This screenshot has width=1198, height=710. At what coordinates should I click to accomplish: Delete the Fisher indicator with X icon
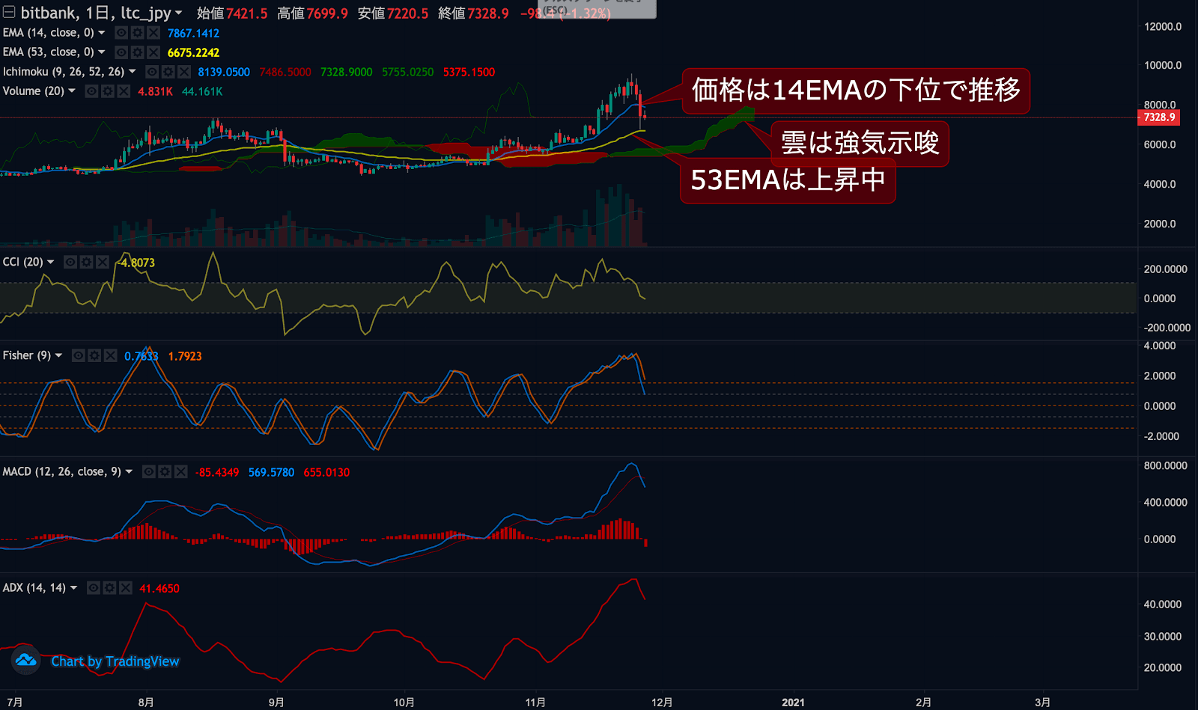click(110, 355)
